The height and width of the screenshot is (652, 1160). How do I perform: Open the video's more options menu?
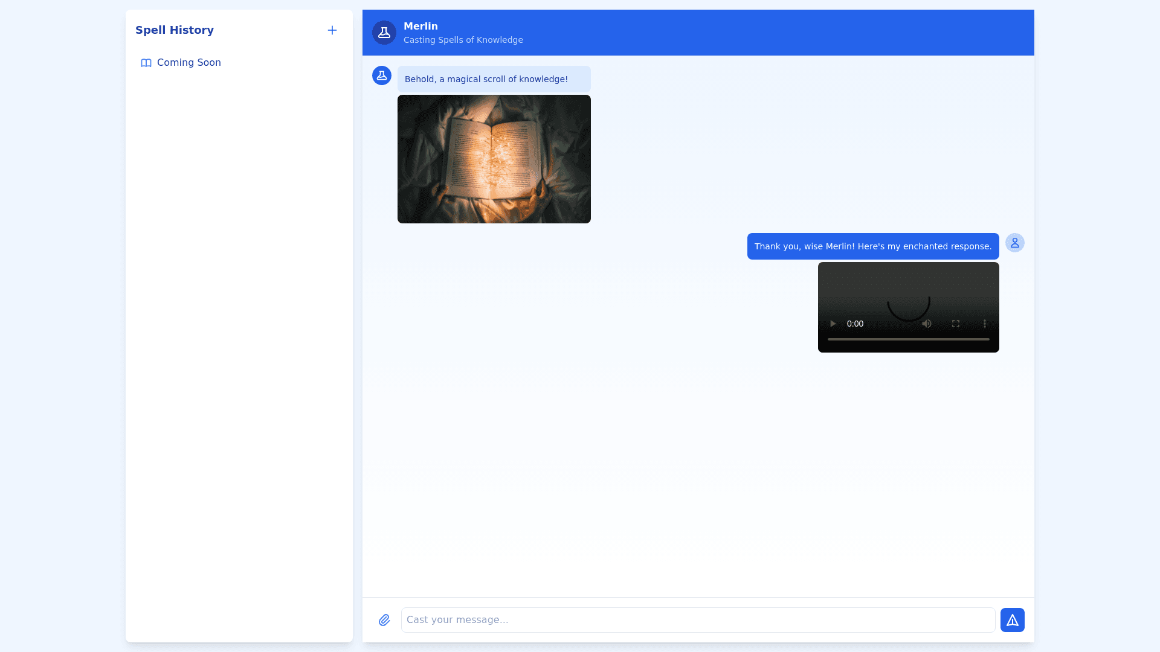click(x=984, y=324)
